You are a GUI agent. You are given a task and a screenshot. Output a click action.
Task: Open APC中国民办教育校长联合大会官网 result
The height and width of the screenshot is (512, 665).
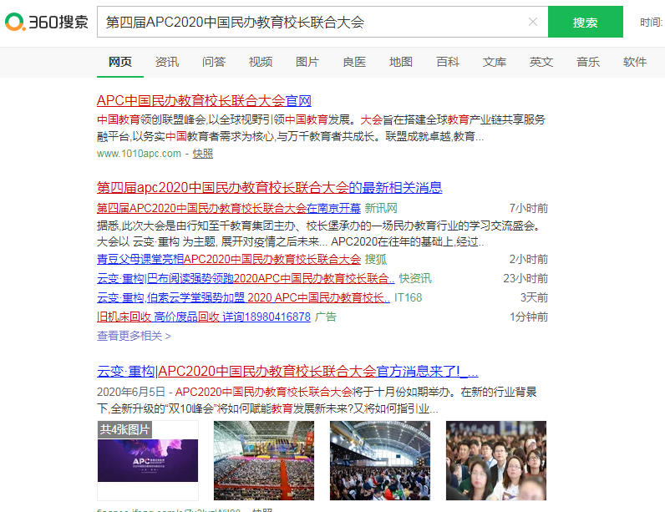point(204,101)
